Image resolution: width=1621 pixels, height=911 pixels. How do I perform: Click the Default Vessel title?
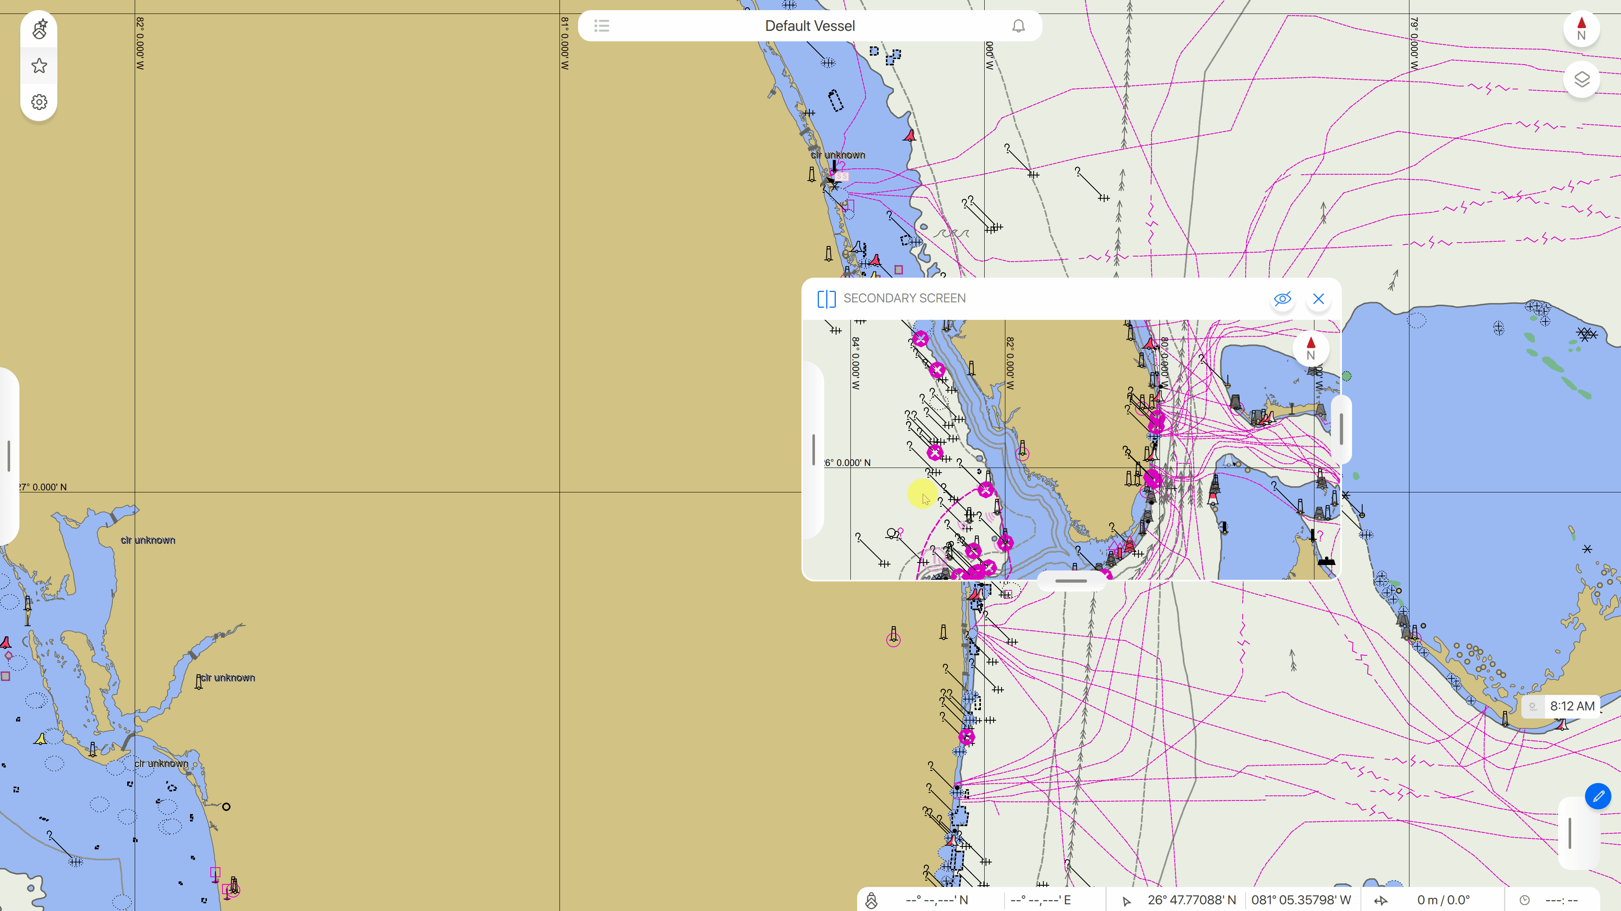pos(810,26)
